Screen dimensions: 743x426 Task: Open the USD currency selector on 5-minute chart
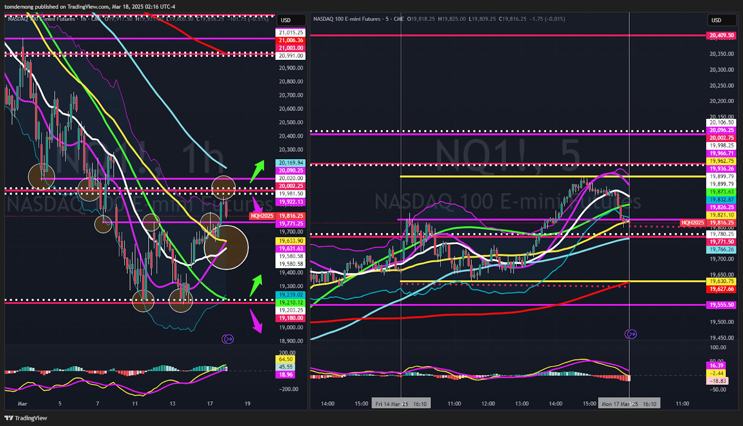722,20
